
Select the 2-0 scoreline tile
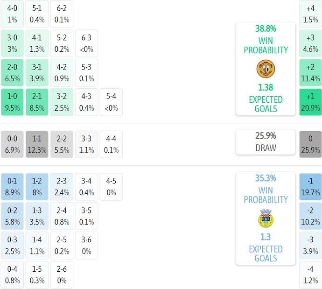[12, 72]
